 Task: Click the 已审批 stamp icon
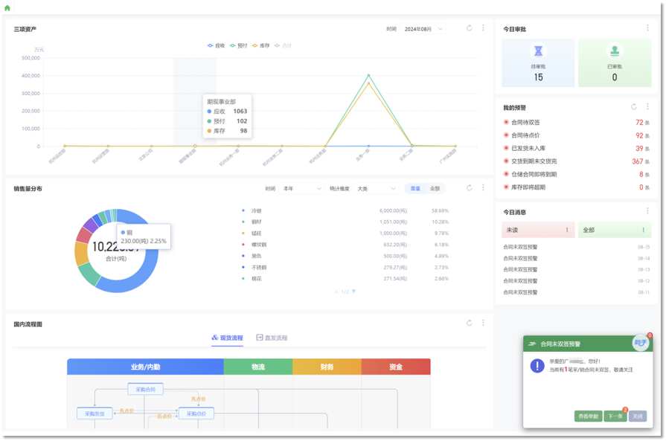click(615, 51)
